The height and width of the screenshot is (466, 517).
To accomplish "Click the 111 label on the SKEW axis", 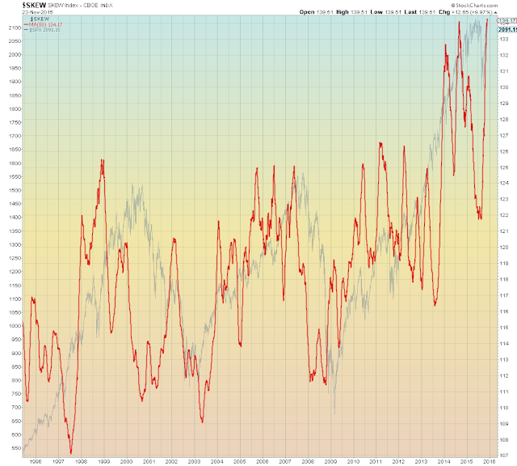I will click(x=503, y=392).
